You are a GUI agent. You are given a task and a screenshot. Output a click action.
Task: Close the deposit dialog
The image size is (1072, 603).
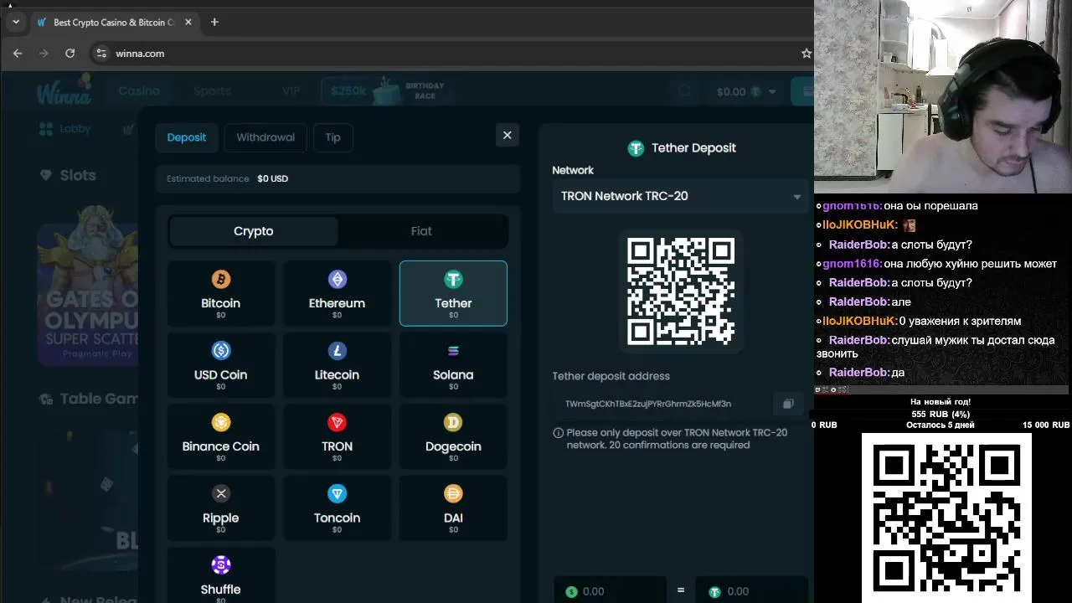(507, 135)
